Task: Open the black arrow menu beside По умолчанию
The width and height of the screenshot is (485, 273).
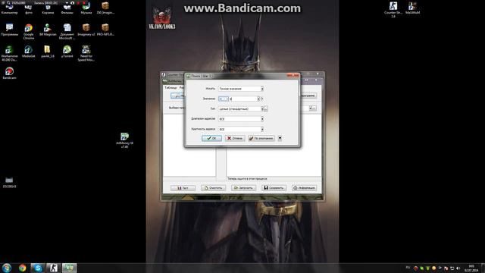Action: pyautogui.click(x=280, y=138)
